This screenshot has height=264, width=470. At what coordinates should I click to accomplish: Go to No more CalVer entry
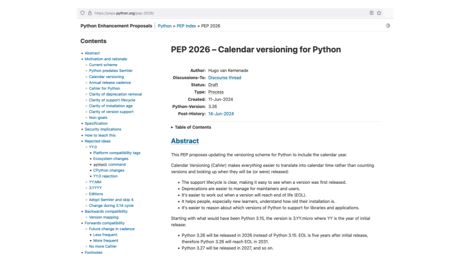tap(102, 246)
